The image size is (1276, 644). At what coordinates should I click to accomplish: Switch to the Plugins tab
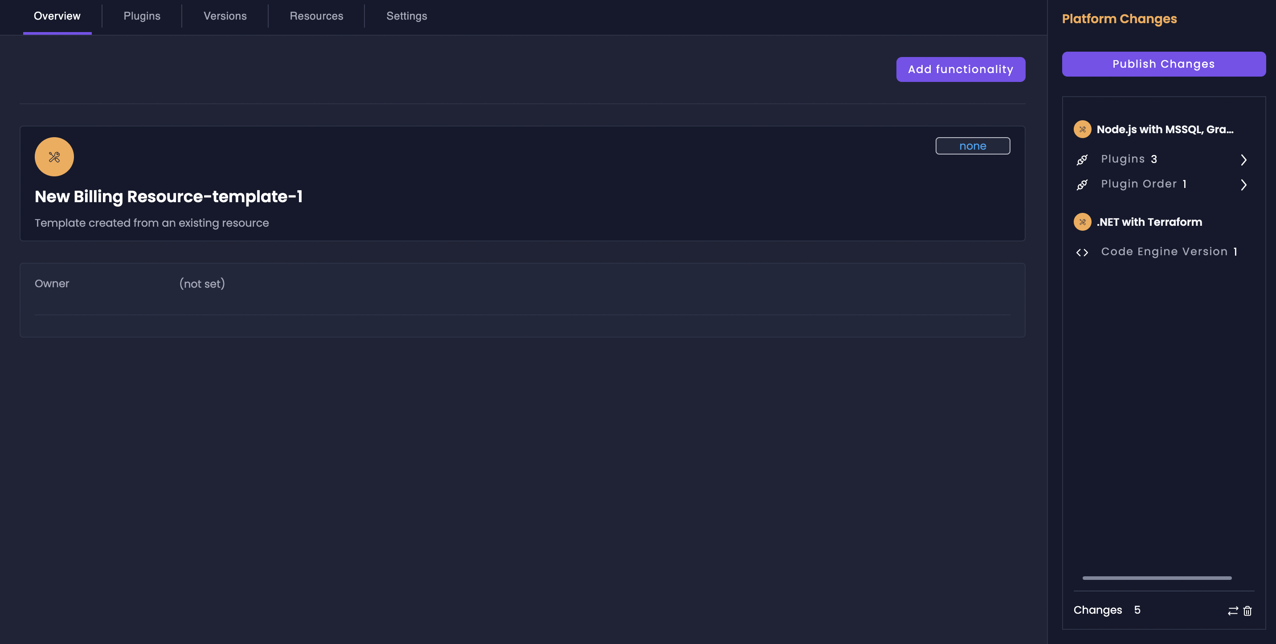(142, 16)
